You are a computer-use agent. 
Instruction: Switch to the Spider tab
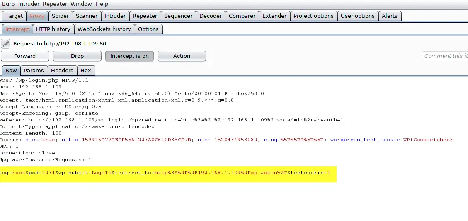click(x=60, y=16)
